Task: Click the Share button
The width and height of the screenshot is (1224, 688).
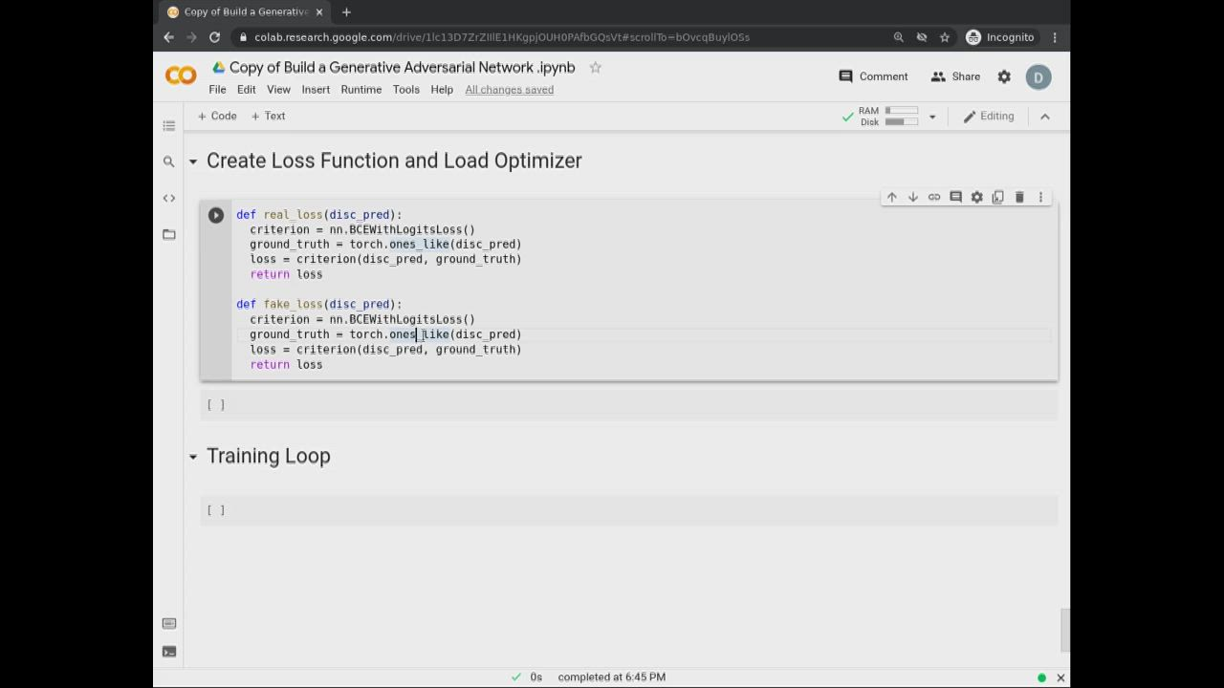Action: coord(955,76)
